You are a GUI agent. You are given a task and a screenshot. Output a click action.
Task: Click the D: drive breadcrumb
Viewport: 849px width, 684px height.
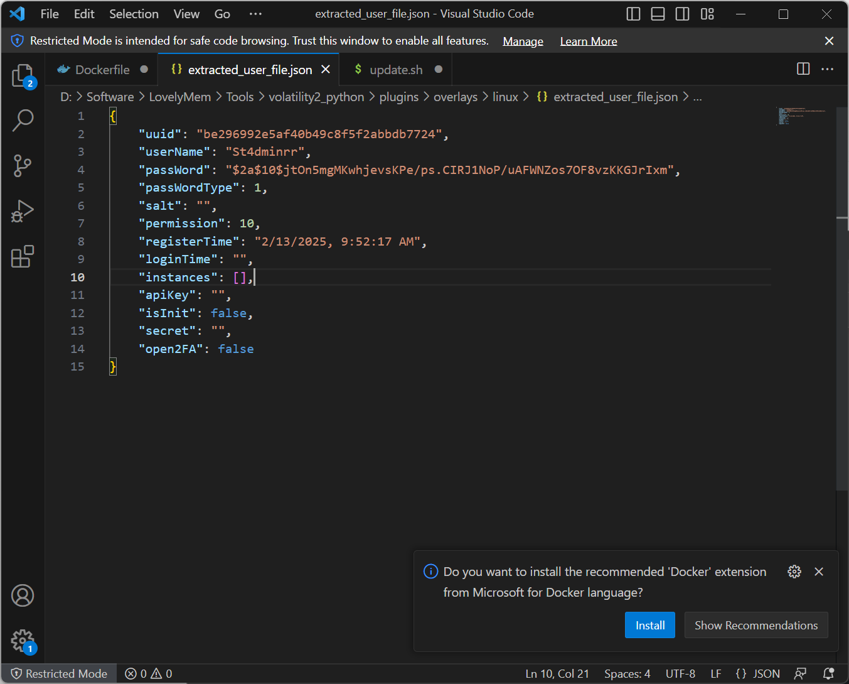tap(66, 97)
